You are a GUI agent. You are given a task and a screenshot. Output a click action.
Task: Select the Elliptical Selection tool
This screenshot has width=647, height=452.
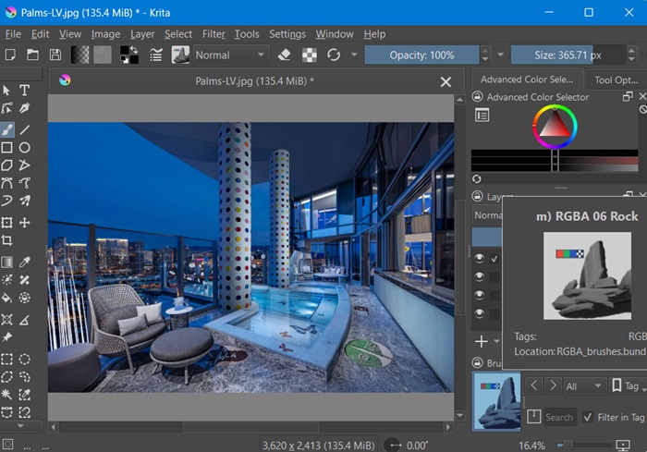click(x=25, y=360)
